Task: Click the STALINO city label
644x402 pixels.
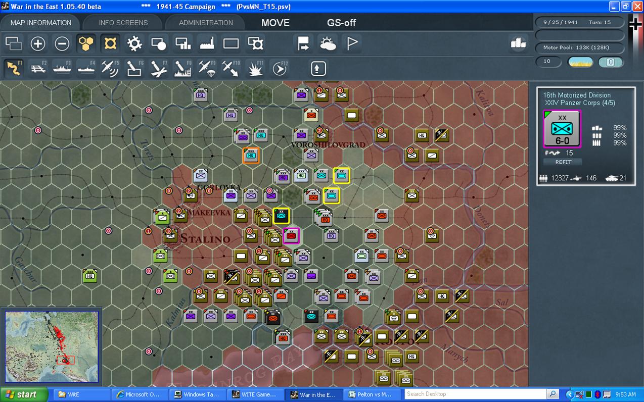Action: 205,238
